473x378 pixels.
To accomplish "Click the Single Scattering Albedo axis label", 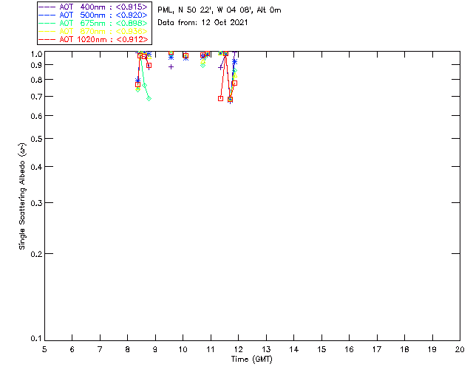I will [22, 196].
